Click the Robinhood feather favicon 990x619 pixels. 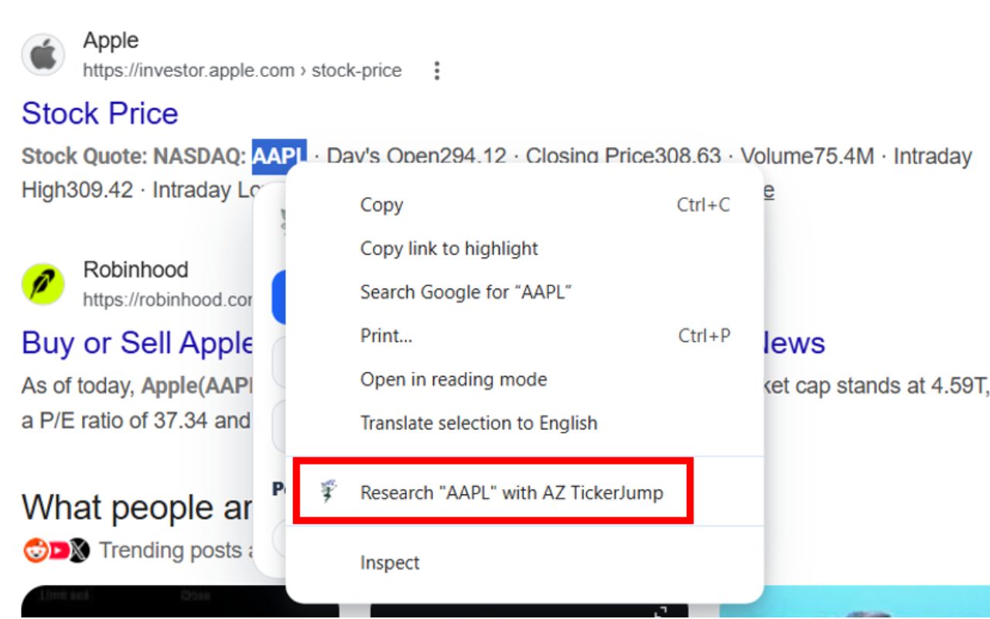43,284
